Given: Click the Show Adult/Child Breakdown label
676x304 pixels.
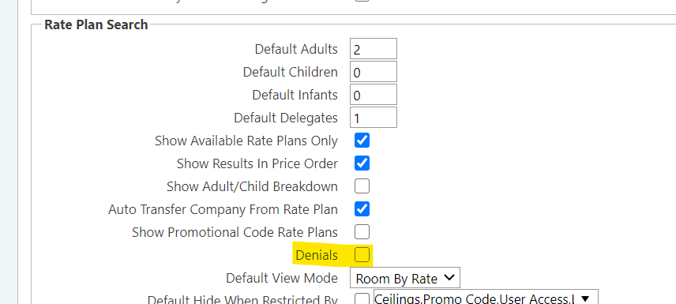Looking at the screenshot, I should 252,186.
